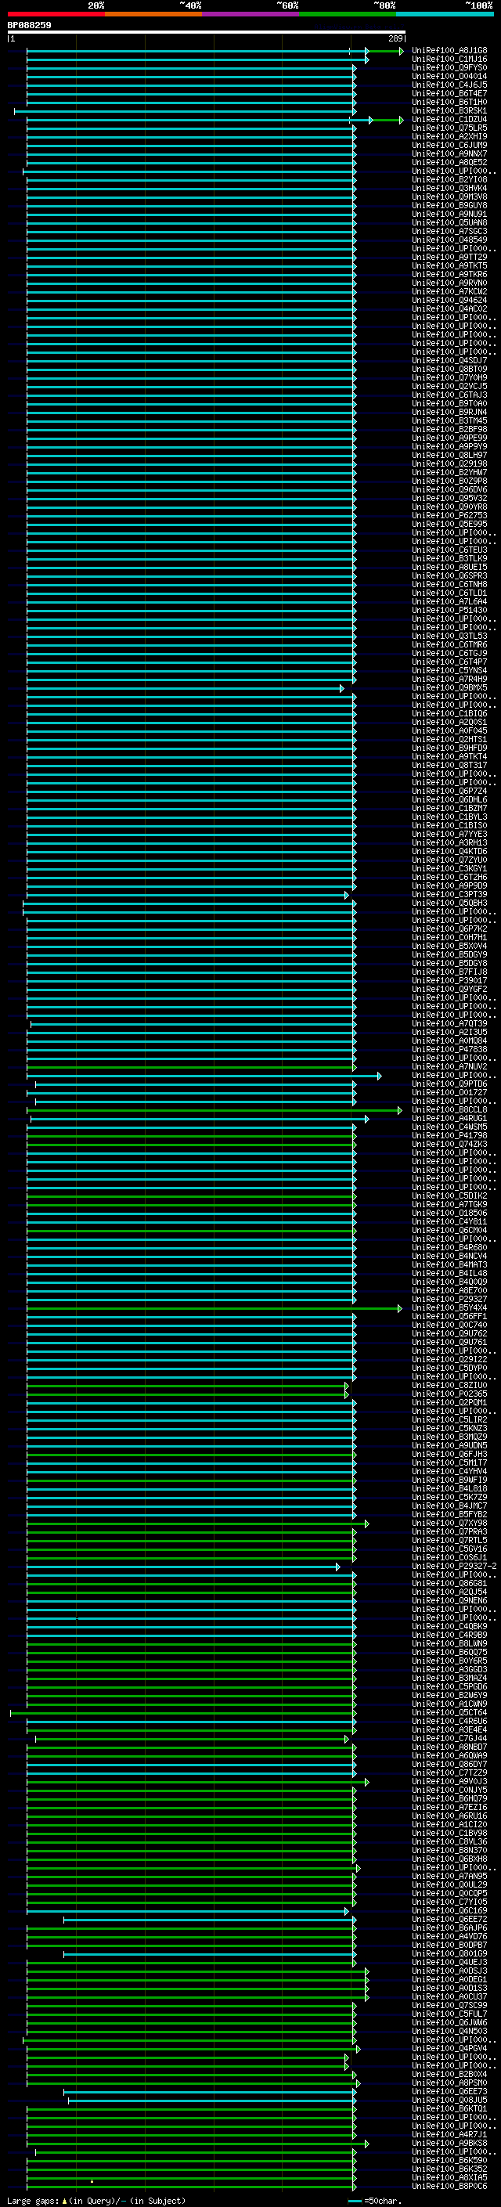
Task: Select the UniRef100_Q94624 label
Action: pyautogui.click(x=449, y=301)
